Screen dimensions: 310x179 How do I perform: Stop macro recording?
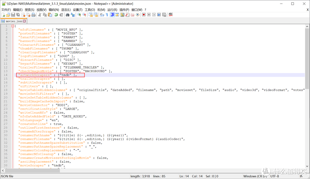click(x=149, y=15)
